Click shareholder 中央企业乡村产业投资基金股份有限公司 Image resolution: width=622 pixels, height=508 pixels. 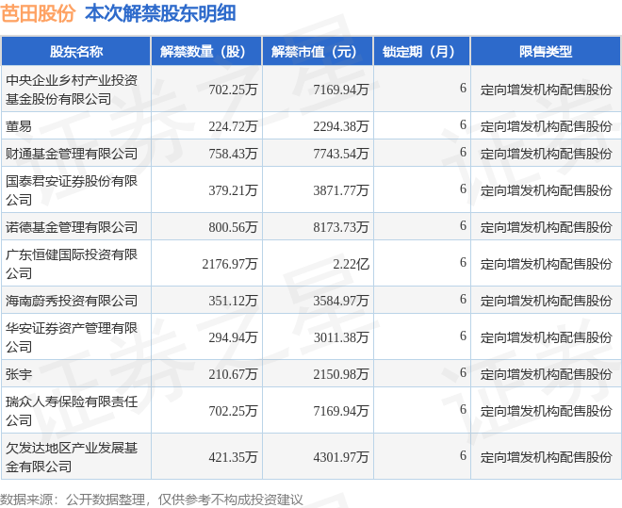(72, 90)
